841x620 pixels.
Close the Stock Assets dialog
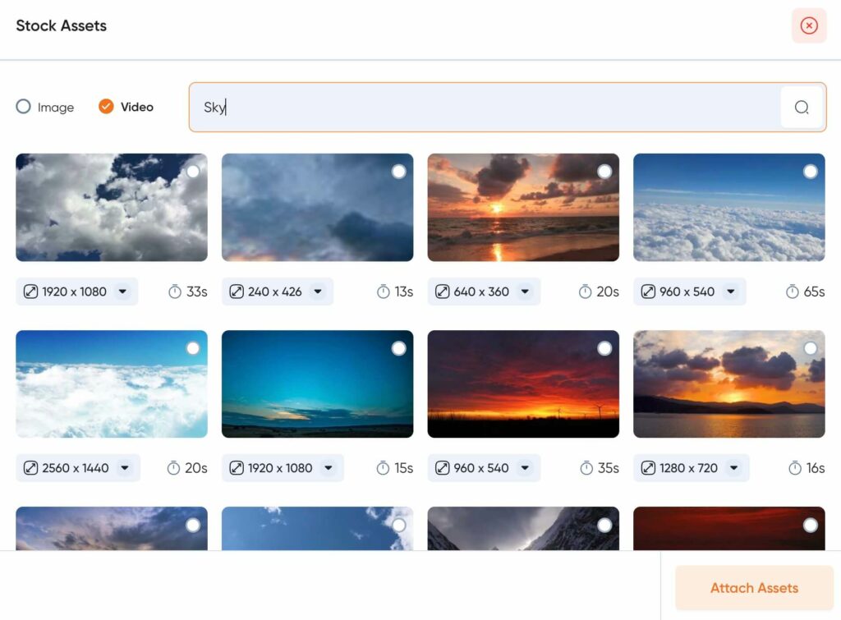(809, 26)
